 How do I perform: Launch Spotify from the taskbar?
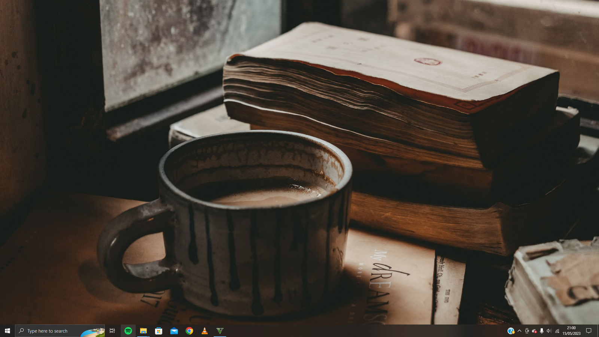point(128,331)
